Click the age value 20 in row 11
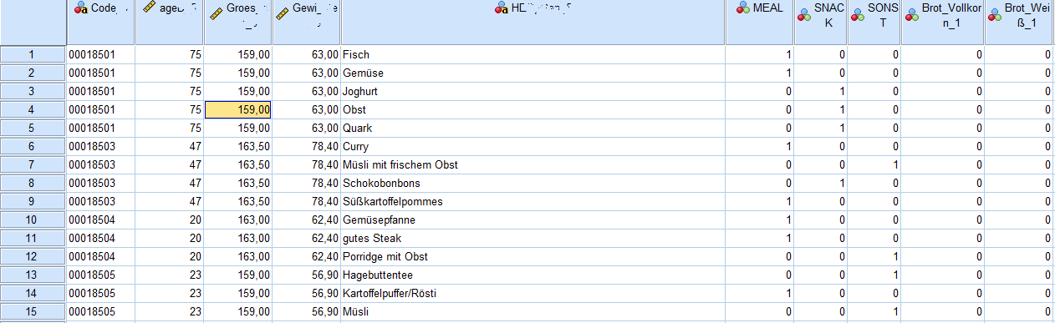 tap(169, 239)
